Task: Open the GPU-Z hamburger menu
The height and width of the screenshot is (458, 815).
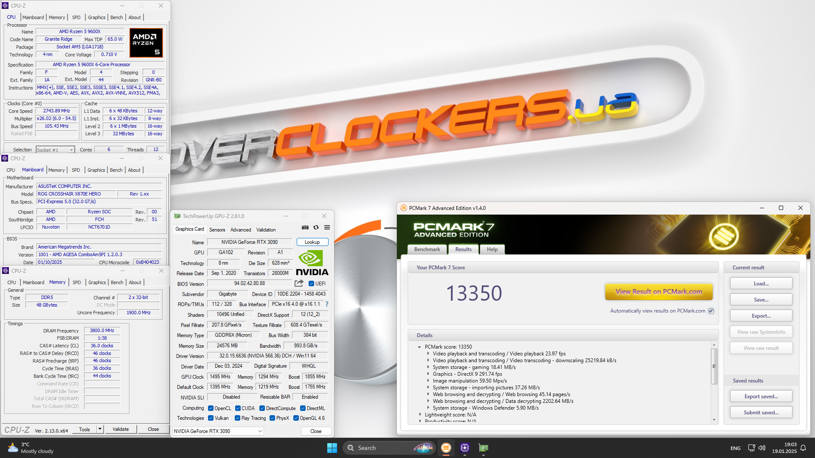Action: 327,227
